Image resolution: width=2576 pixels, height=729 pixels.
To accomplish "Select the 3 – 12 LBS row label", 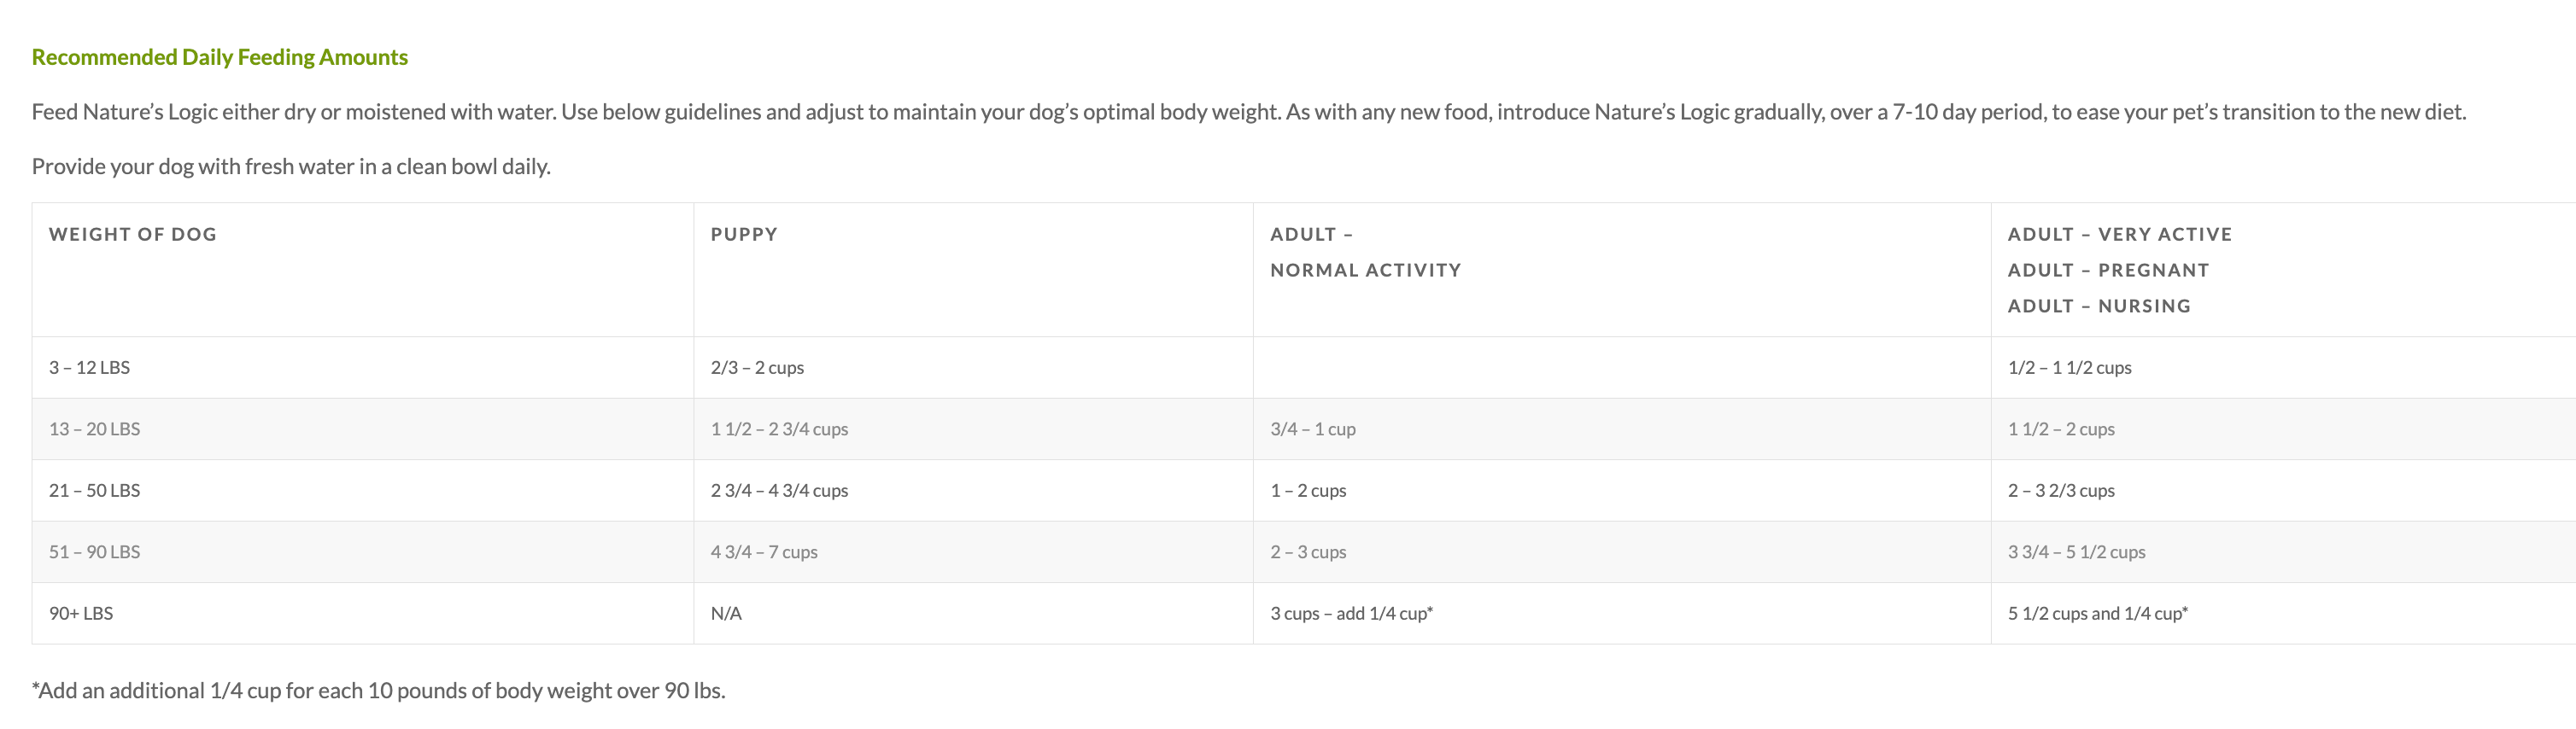I will coord(89,367).
